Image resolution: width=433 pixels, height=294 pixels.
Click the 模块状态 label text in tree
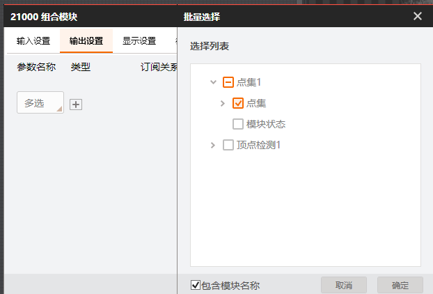point(266,124)
